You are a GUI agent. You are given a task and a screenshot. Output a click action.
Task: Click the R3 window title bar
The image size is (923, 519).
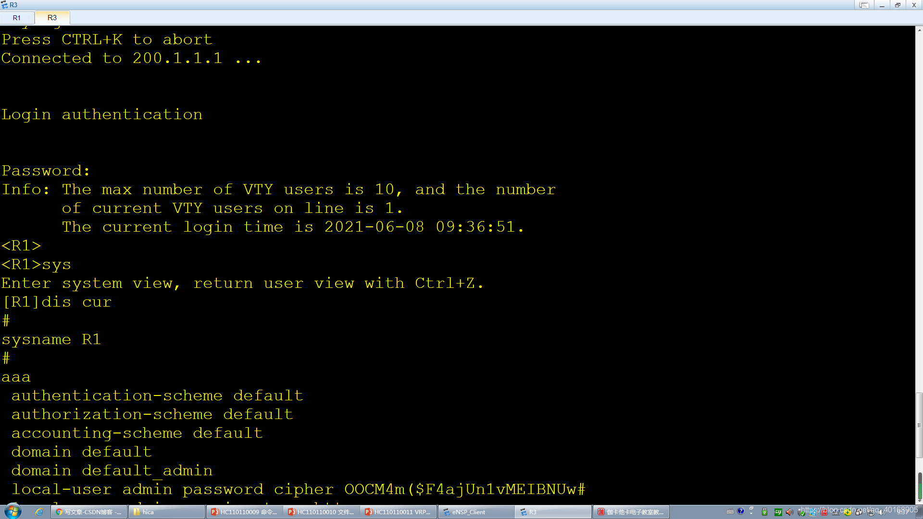click(x=461, y=4)
